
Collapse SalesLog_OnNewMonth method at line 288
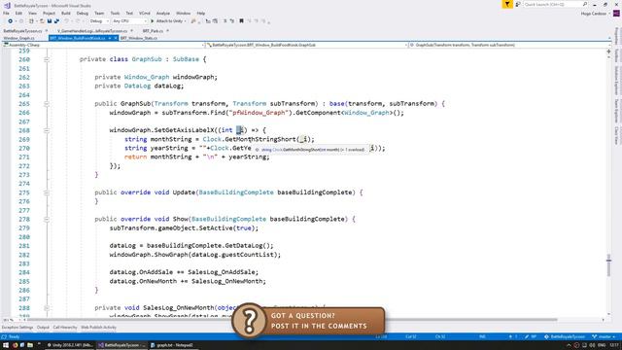47,308
